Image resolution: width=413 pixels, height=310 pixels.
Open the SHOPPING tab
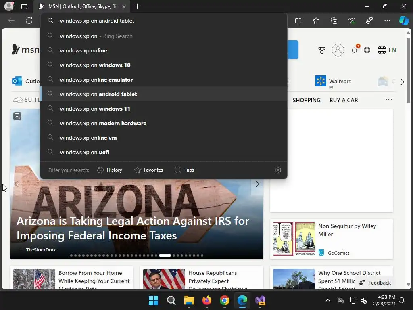click(307, 100)
